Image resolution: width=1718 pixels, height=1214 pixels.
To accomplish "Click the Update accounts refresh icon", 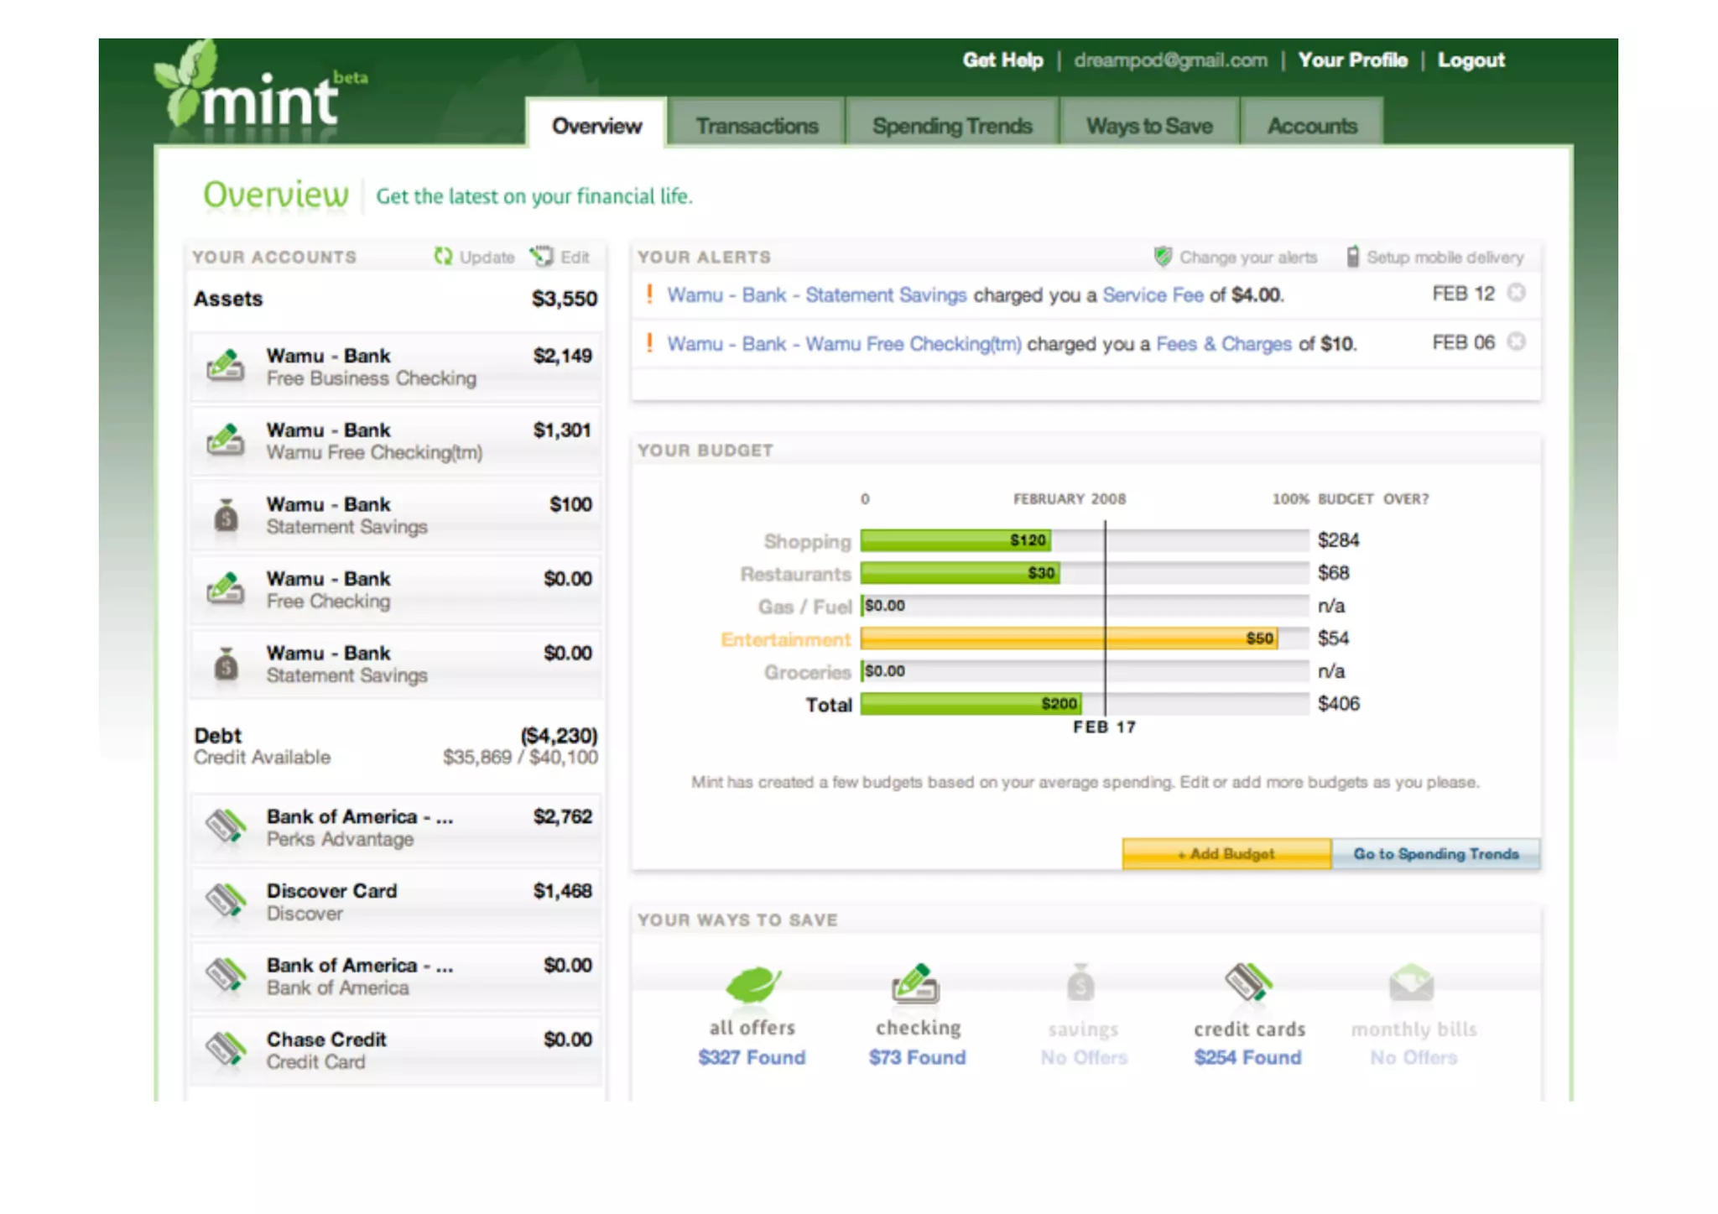I will (x=442, y=256).
